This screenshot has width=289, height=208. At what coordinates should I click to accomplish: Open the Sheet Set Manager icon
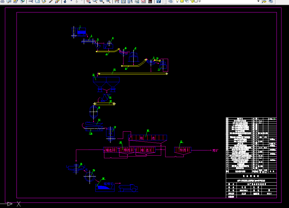(137, 1)
